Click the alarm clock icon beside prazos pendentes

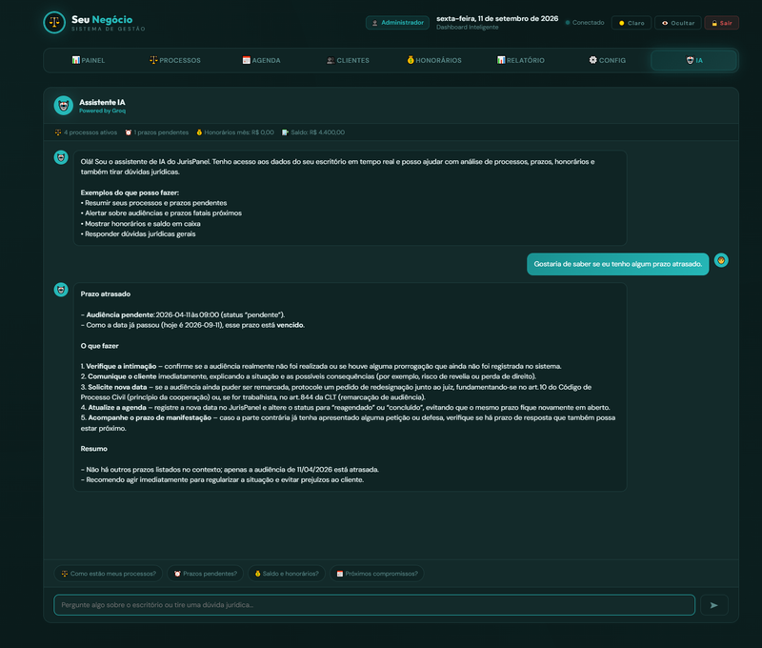tap(129, 132)
